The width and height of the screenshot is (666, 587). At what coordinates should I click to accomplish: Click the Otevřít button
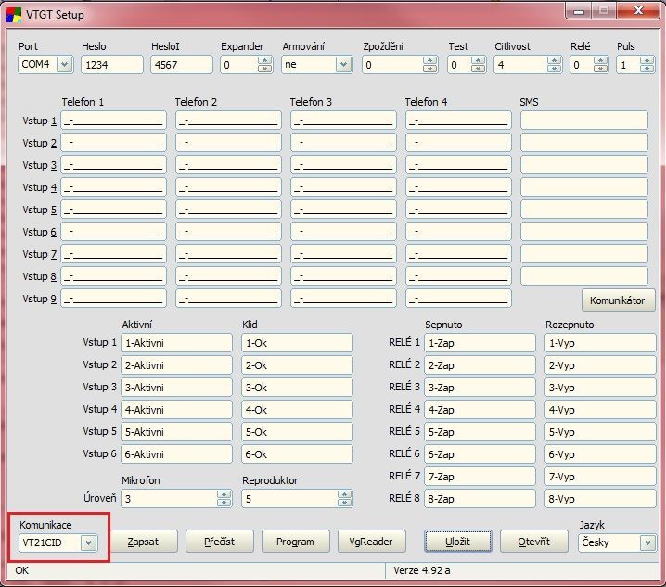[533, 542]
